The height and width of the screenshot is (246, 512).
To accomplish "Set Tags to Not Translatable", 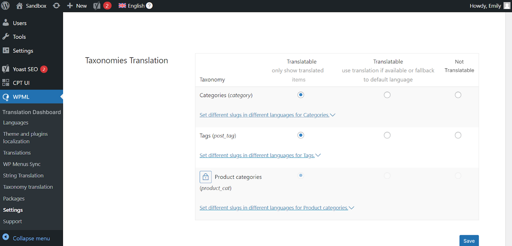I will point(458,135).
